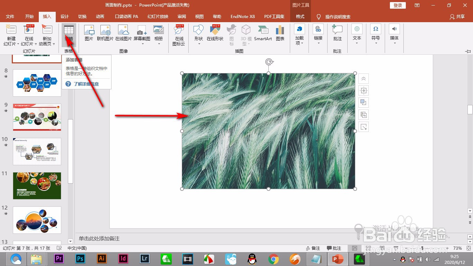Screen dimensions: 473x266
Task: Open the 在线形状 online shapes tool
Action: pos(215,33)
